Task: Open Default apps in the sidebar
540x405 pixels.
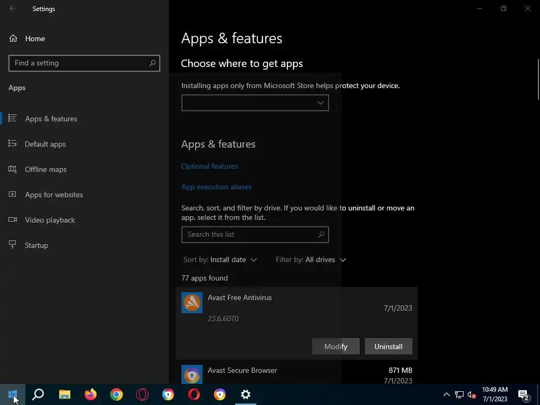Action: [x=84, y=144]
